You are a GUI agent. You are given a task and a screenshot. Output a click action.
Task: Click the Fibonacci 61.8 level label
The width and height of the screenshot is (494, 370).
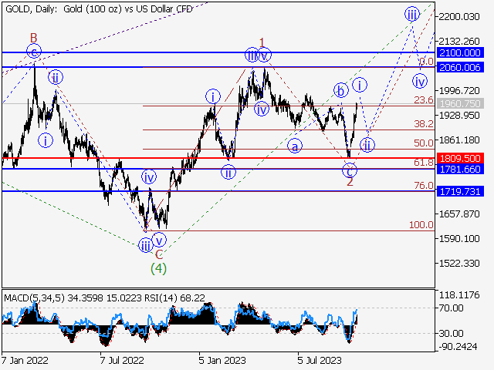click(424, 163)
